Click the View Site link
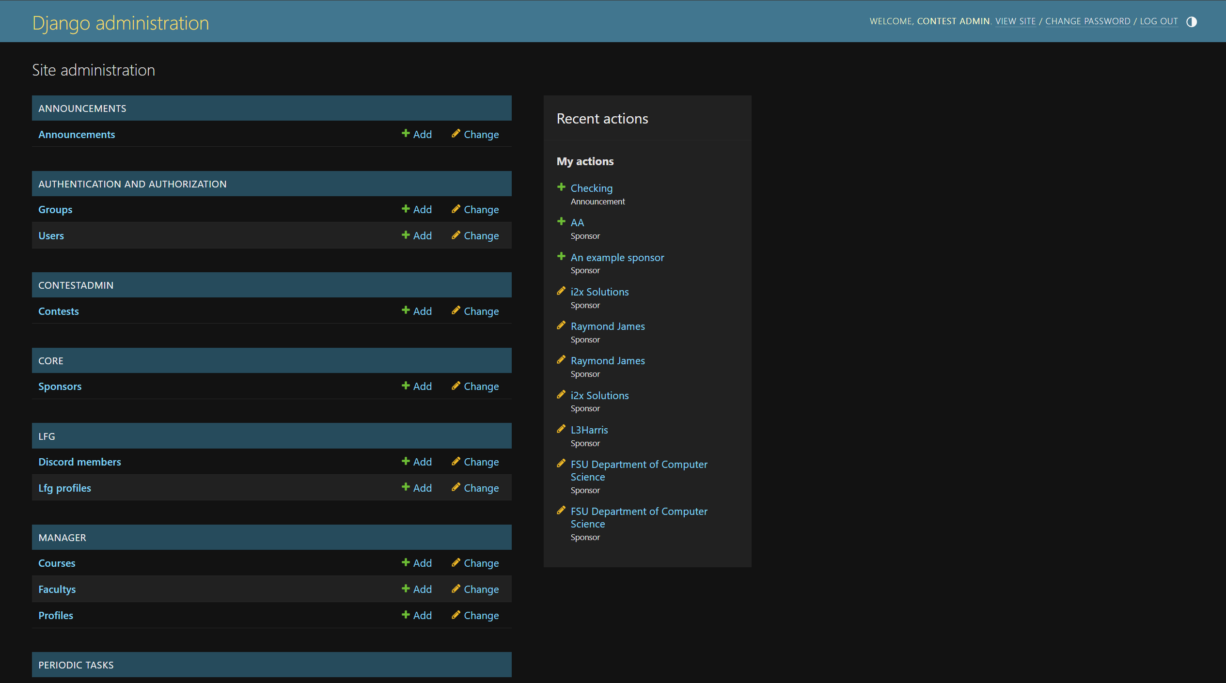Image resolution: width=1226 pixels, height=683 pixels. (1015, 21)
